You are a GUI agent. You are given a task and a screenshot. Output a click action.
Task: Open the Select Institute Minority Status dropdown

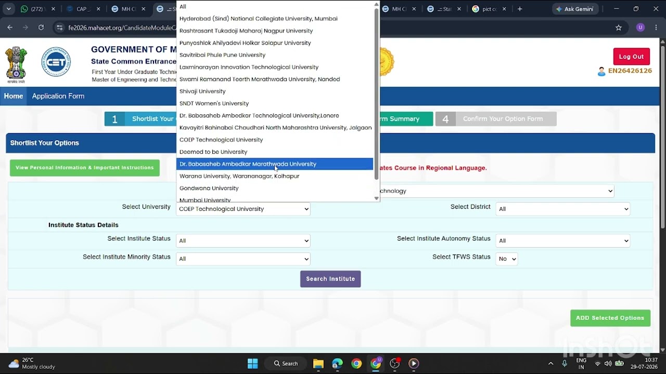coord(243,259)
